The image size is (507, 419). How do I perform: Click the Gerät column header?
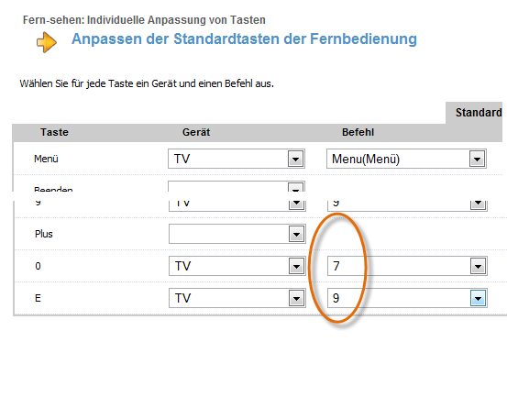point(196,132)
